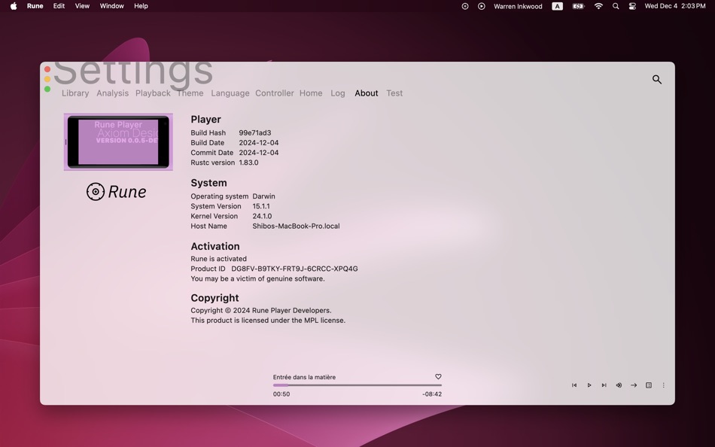715x447 pixels.
Task: Click the Control Center icon in menu bar
Action: tap(631, 5)
